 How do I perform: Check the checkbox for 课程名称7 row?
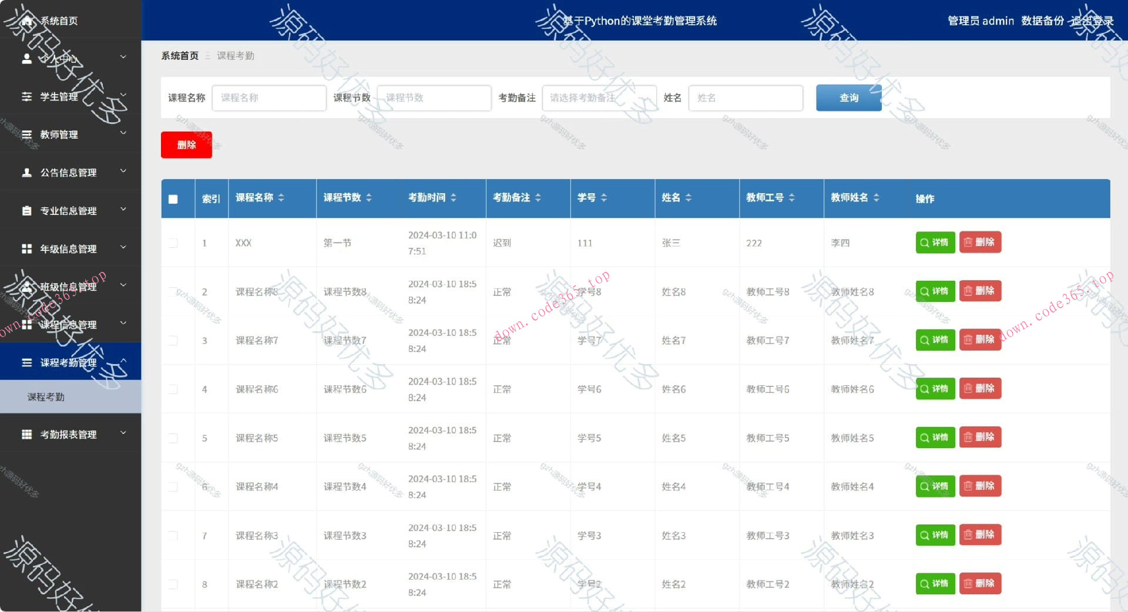(x=172, y=340)
